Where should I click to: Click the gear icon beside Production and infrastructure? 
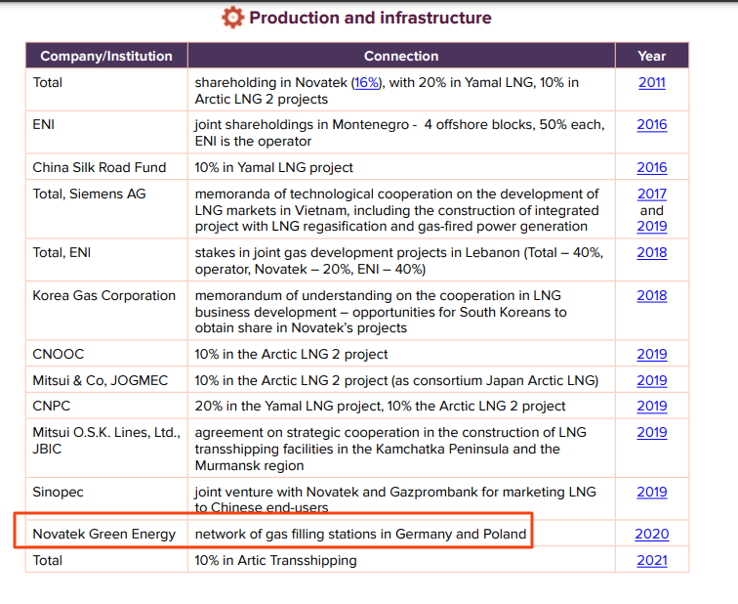pyautogui.click(x=232, y=18)
